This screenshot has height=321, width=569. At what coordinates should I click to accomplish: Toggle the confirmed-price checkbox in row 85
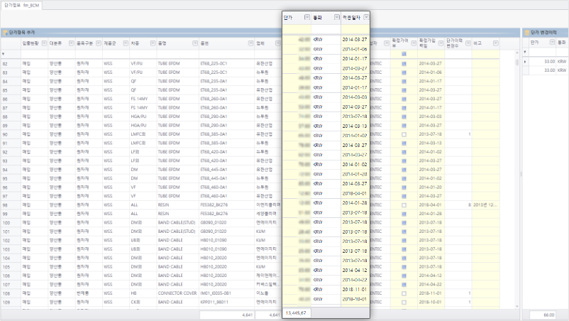[x=404, y=90]
